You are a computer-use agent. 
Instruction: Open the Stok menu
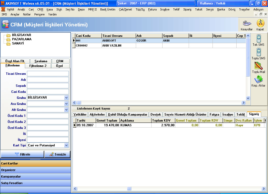pyautogui.click(x=59, y=10)
